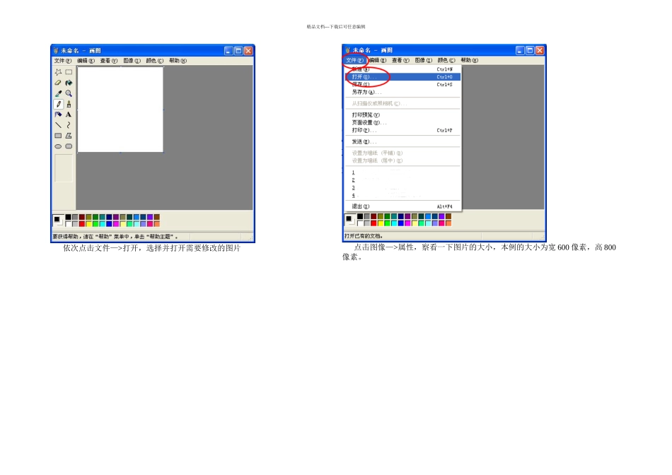
Task: Choose 打印(P)... from the File menu
Action: click(403, 130)
